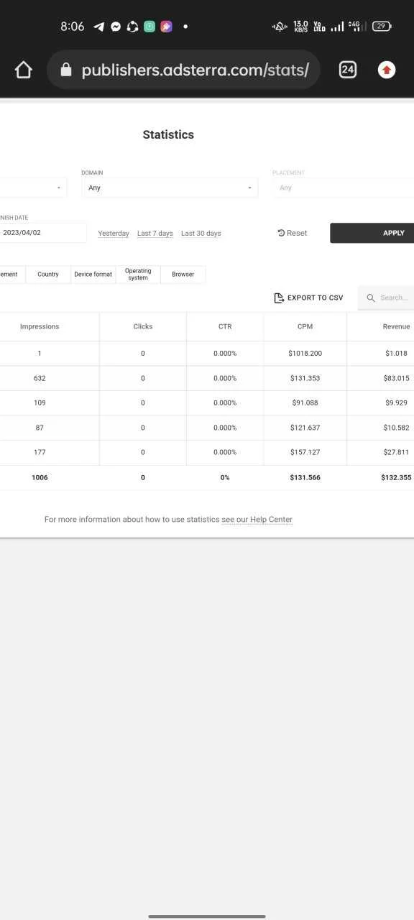Tap the padlock icon in address bar

pyautogui.click(x=66, y=70)
